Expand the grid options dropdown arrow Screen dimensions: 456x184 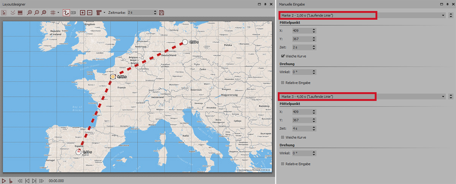58,13
